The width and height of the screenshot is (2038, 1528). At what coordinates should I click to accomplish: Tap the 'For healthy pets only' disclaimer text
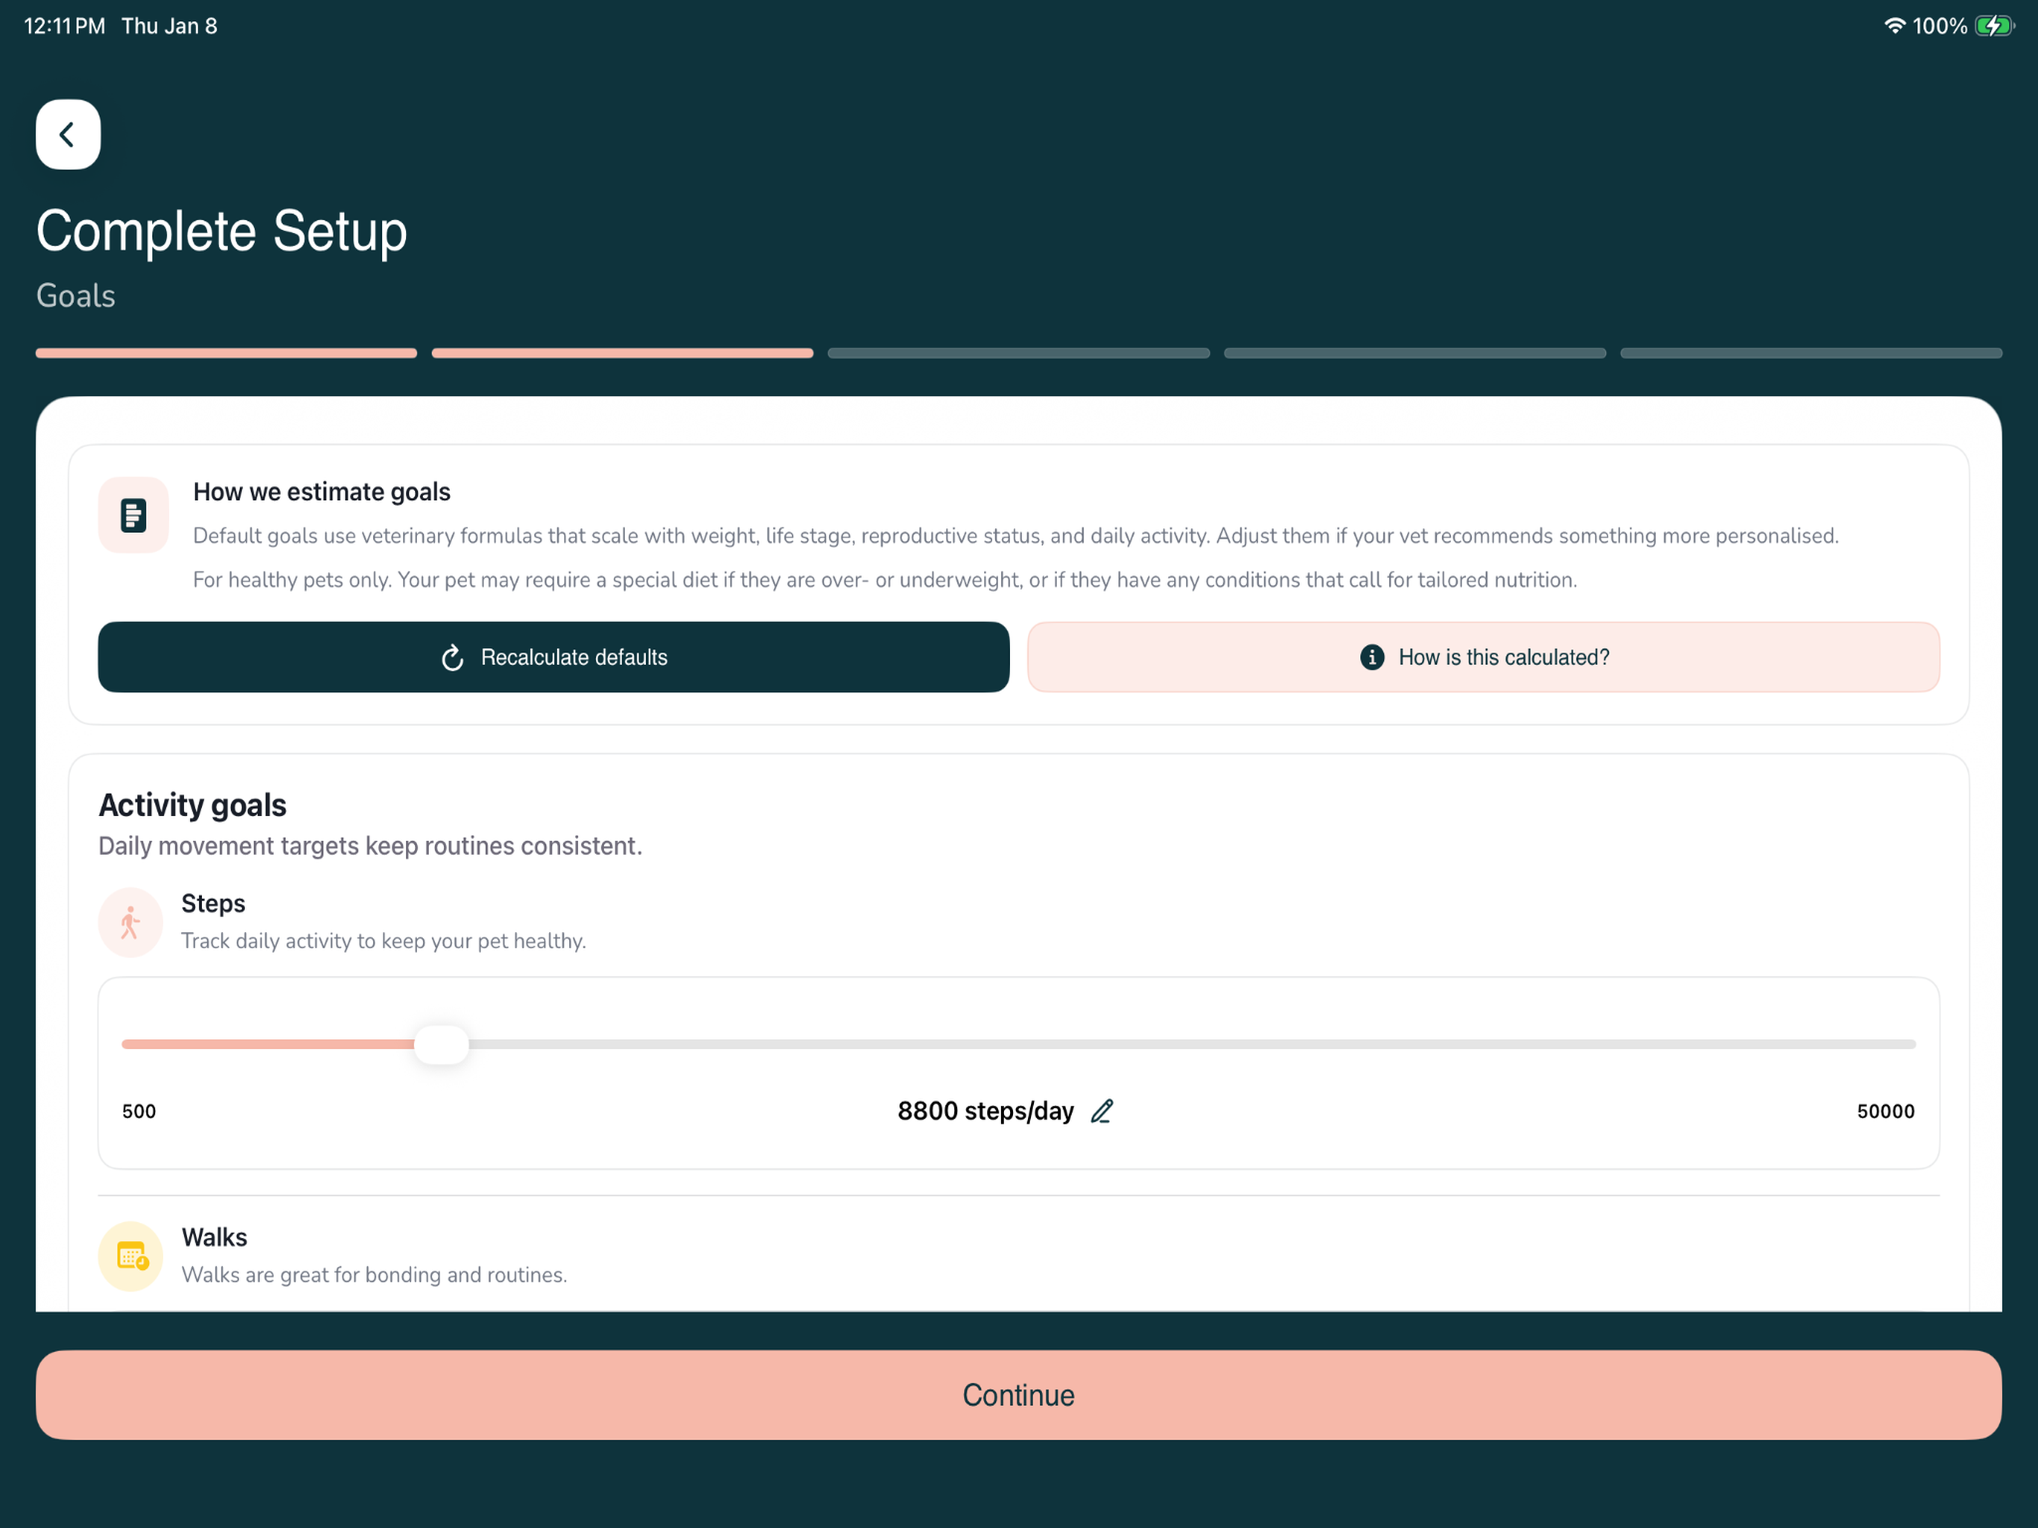(x=885, y=580)
